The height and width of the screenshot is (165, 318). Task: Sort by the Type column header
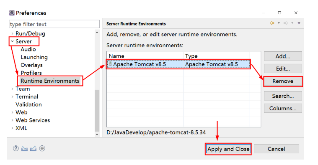pyautogui.click(x=217, y=56)
